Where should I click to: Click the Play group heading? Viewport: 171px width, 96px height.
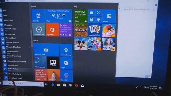pyautogui.click(x=76, y=6)
